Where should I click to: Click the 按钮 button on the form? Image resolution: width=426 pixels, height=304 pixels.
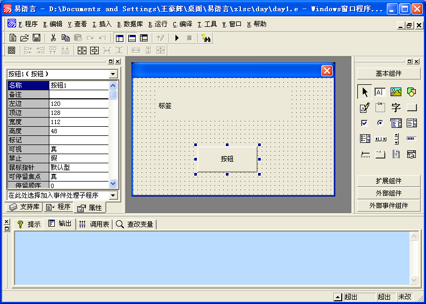point(227,159)
